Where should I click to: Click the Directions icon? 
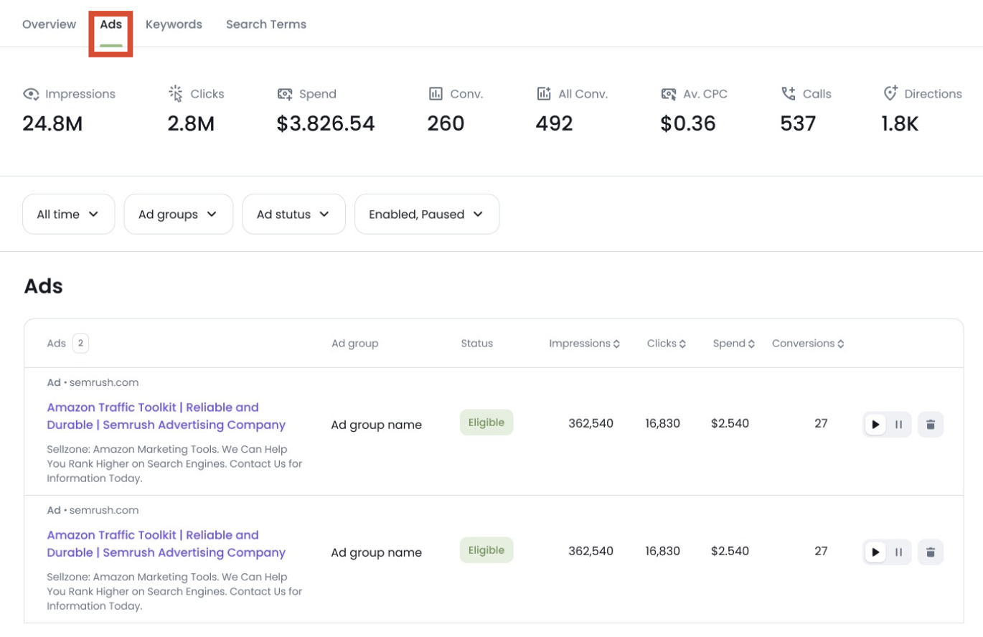coord(891,93)
